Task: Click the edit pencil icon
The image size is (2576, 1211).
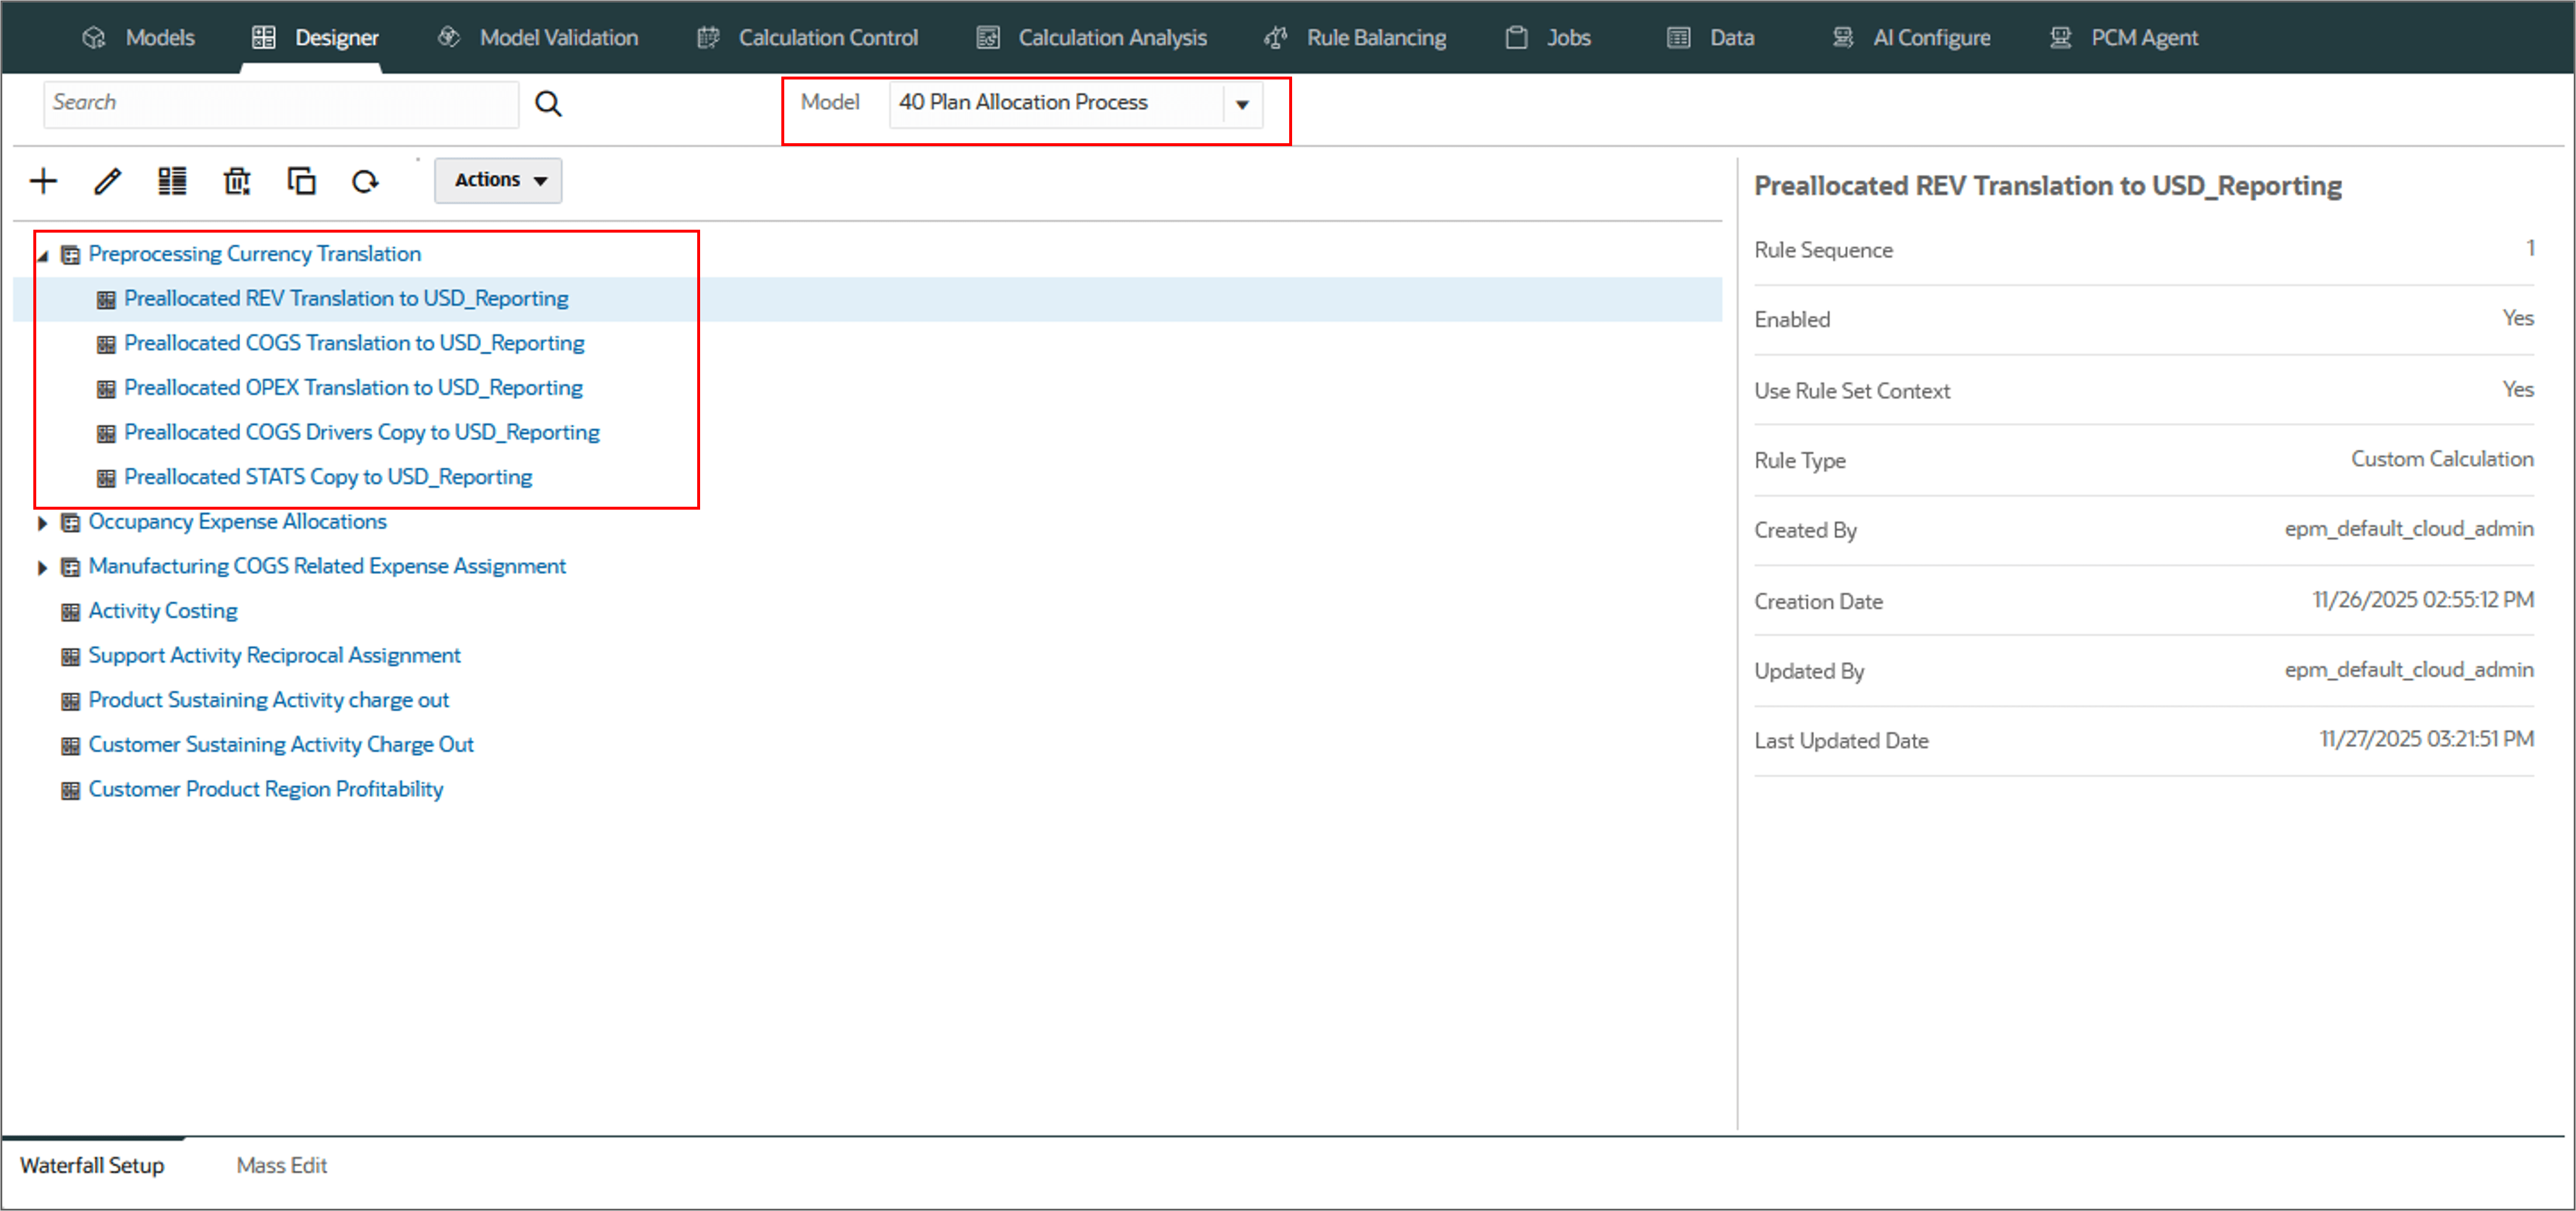Action: click(107, 181)
